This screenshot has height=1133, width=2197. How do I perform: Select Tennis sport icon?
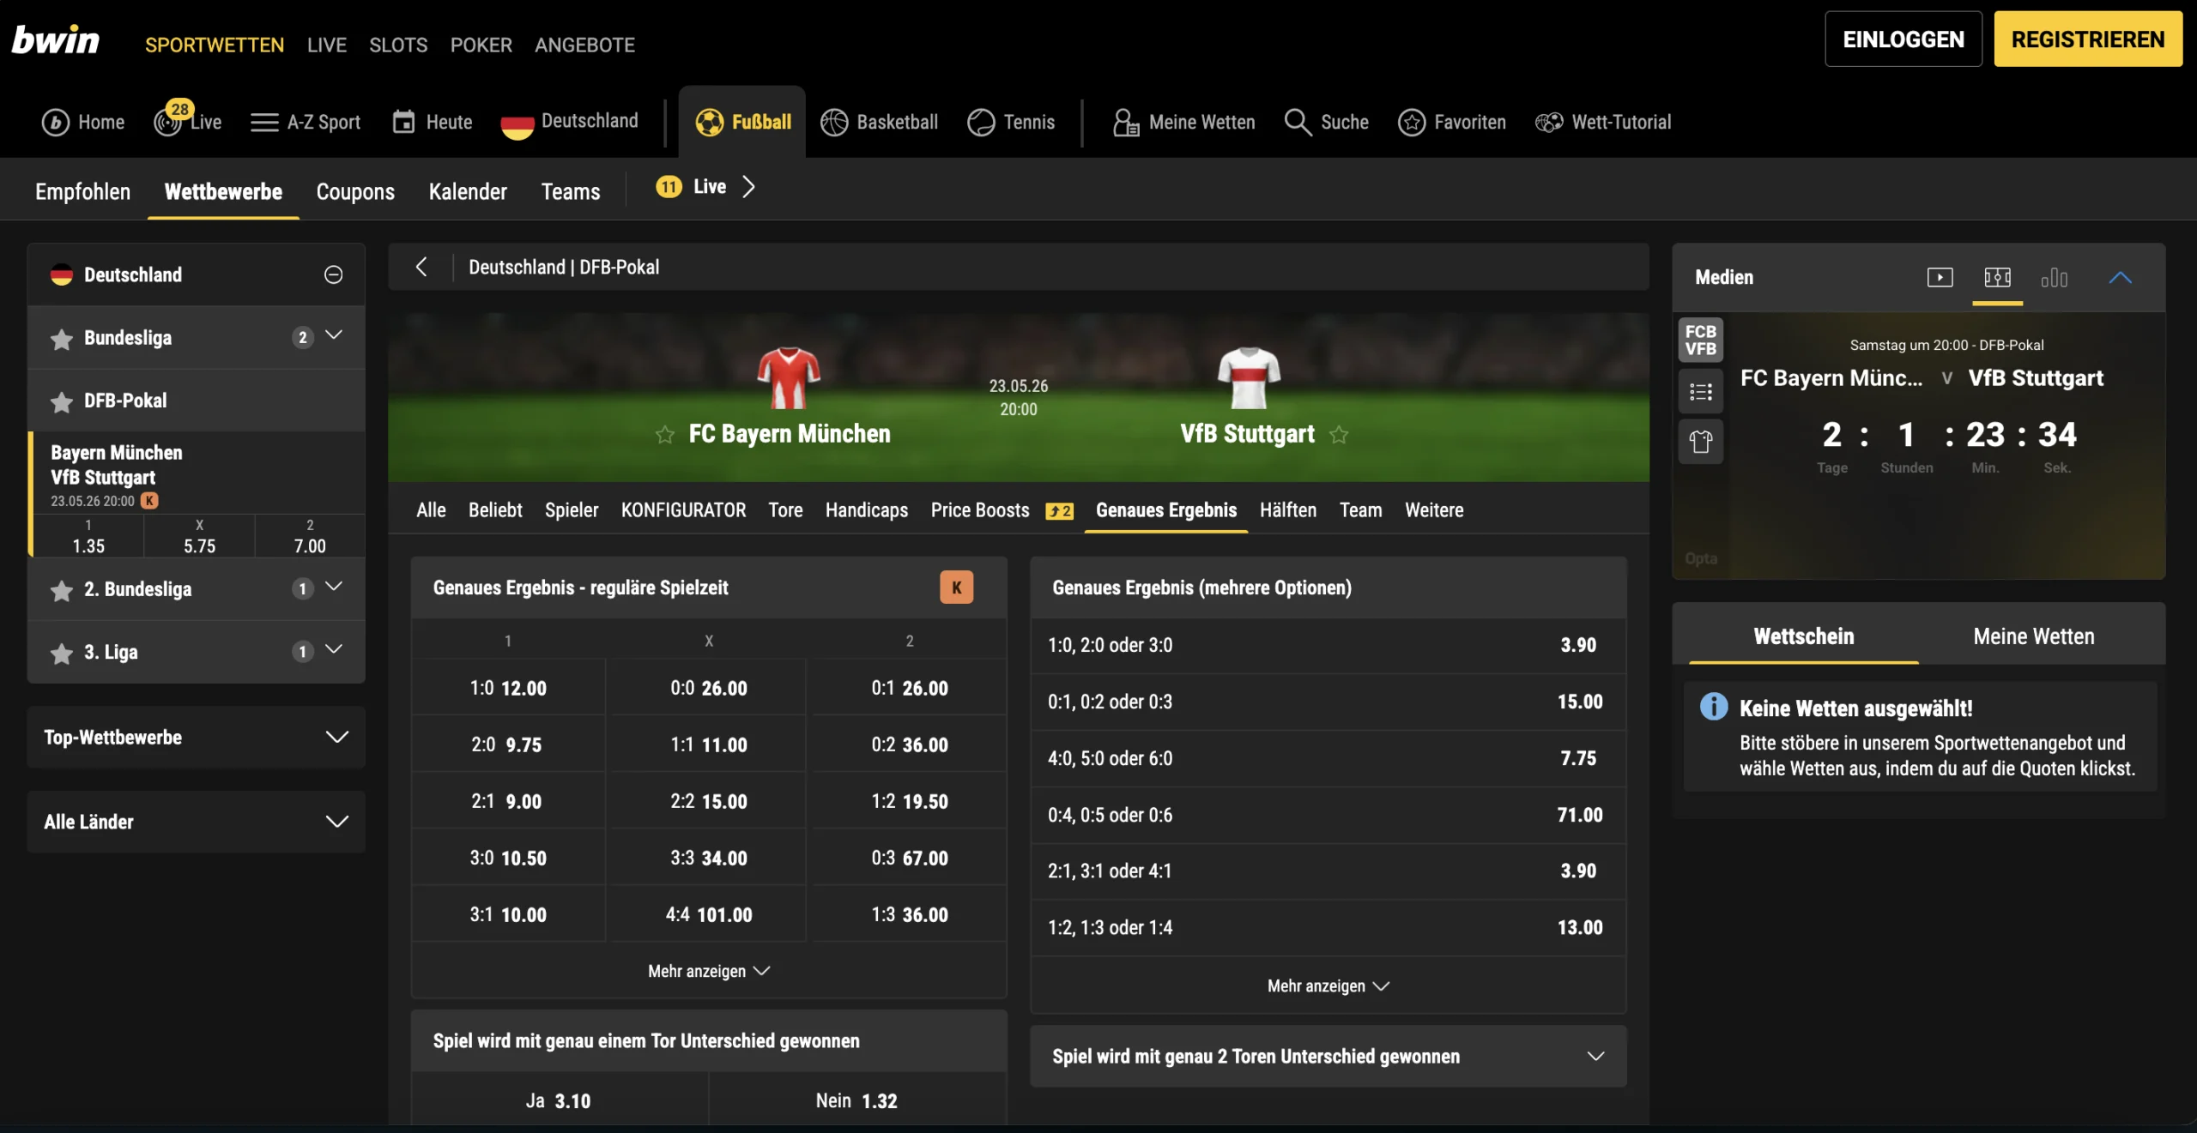(981, 123)
